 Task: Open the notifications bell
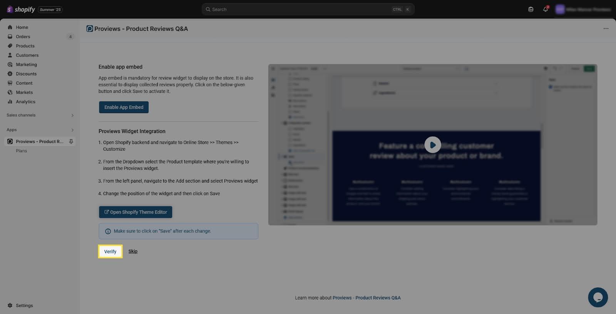coord(546,9)
